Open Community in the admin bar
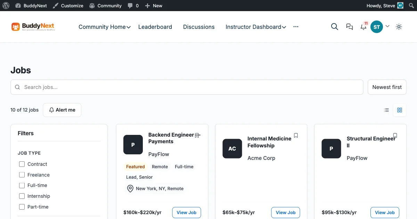This screenshot has width=417, height=219. (105, 6)
